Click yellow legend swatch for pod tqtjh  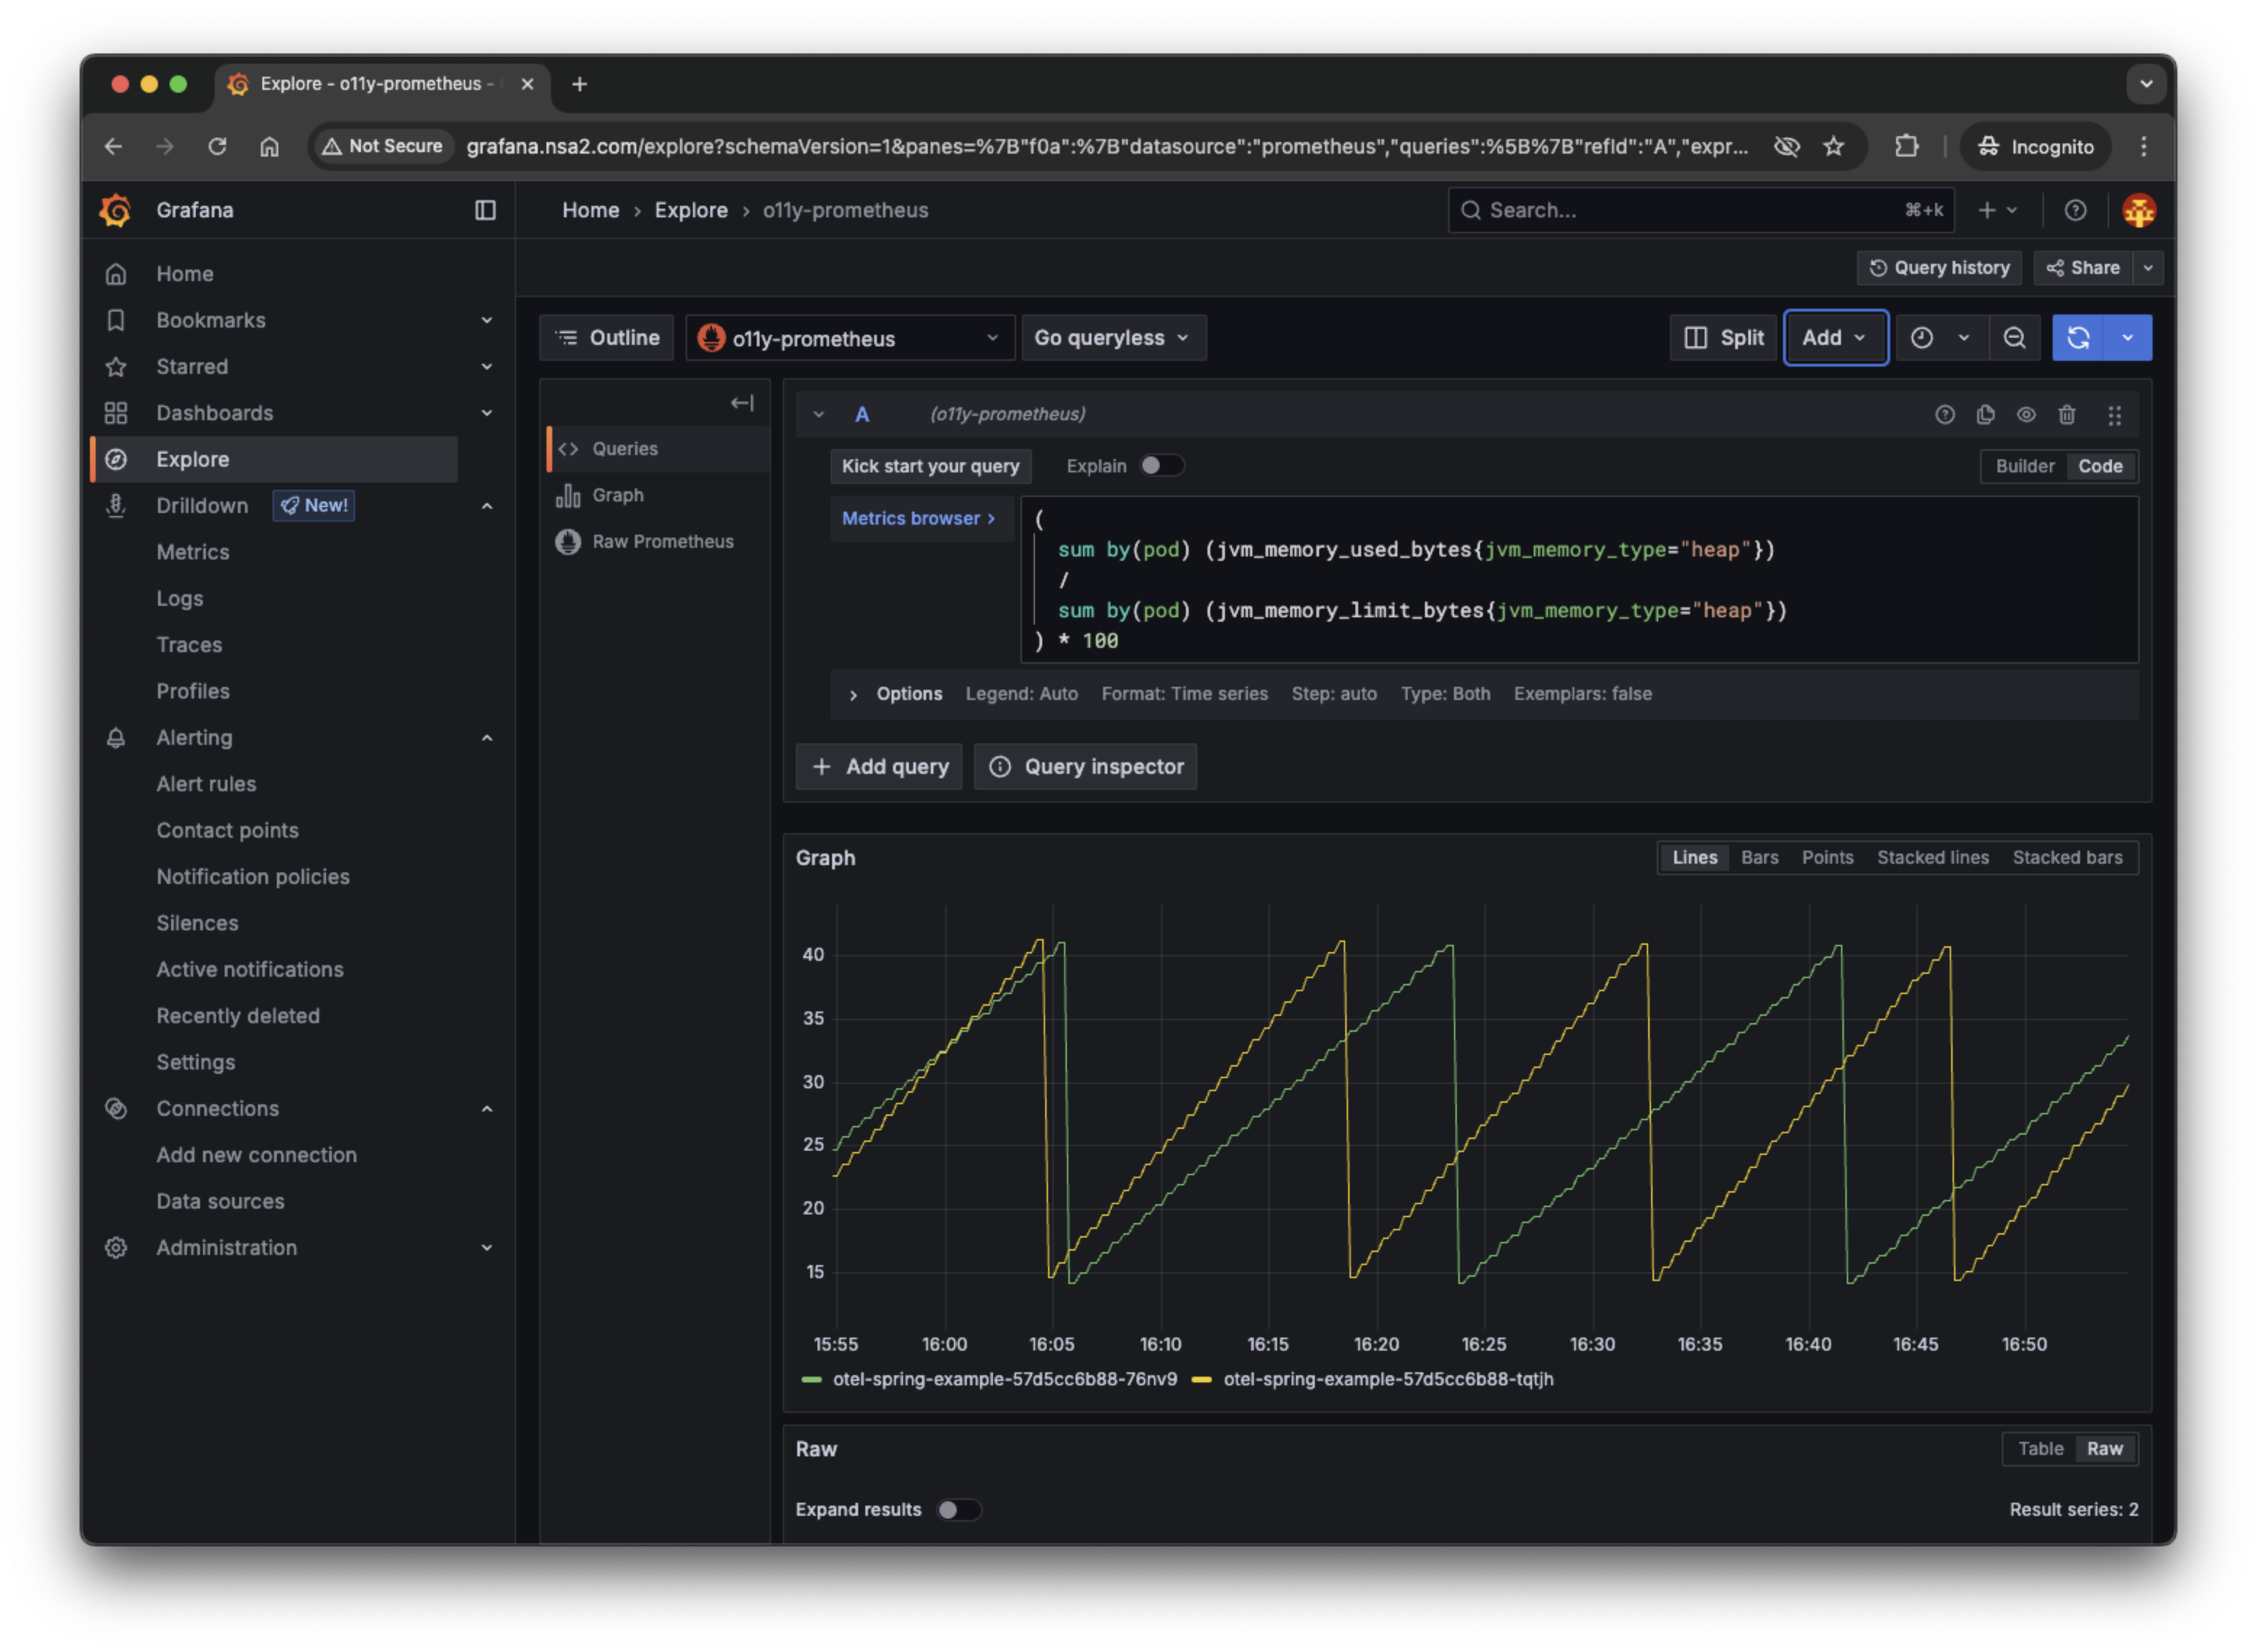point(1202,1380)
